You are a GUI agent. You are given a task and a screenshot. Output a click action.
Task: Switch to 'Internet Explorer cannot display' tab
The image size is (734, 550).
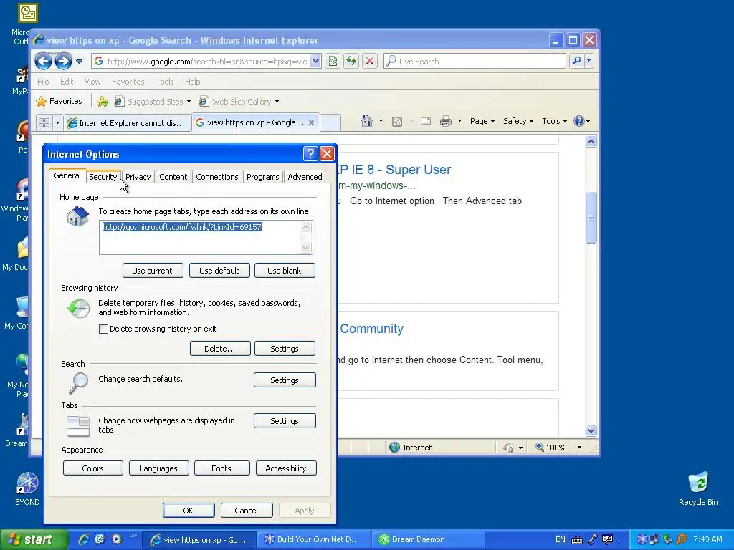point(128,123)
